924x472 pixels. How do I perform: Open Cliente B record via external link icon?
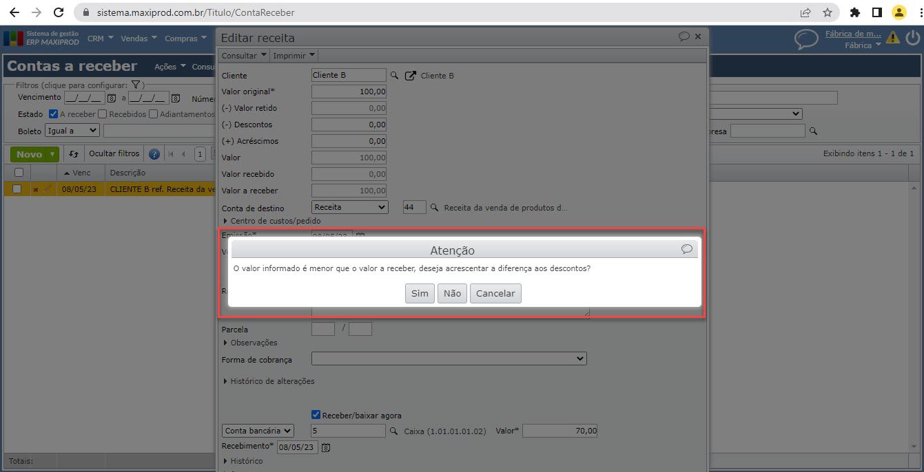410,76
